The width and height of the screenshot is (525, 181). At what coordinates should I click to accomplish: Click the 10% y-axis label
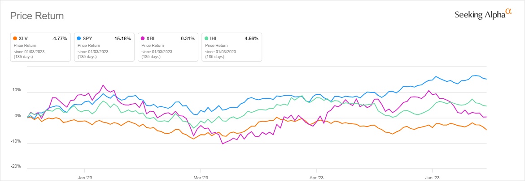click(16, 90)
